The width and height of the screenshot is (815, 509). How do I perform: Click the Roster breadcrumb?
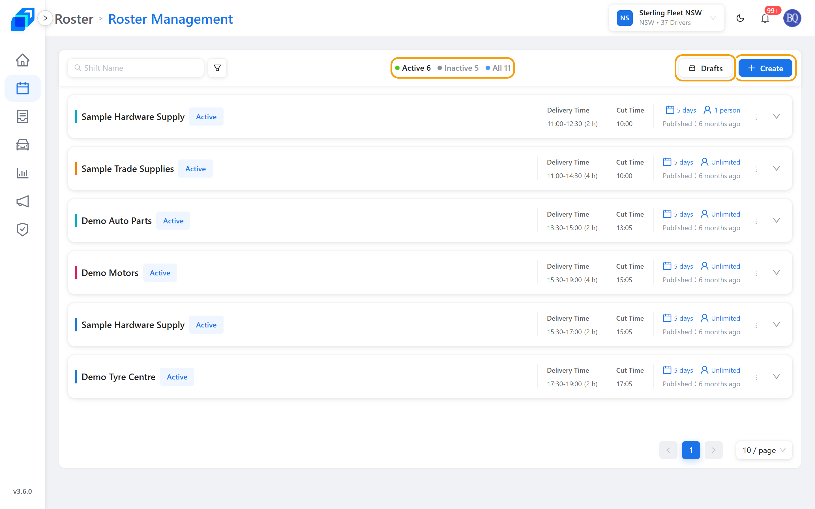coord(74,19)
